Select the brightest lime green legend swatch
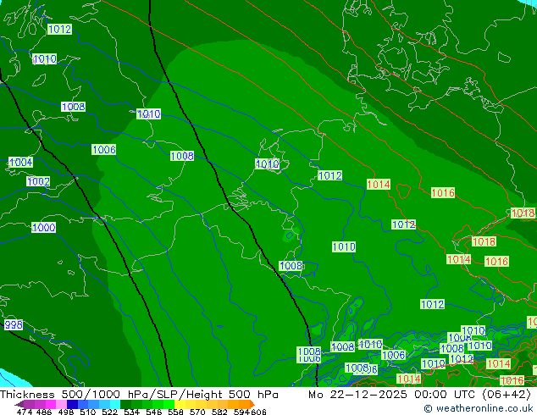This screenshot has height=415, width=537. point(169,404)
